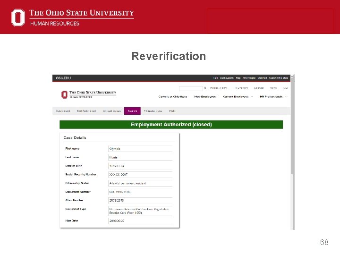Open the HR Professionals menu
Viewport: 340px width, 255px height.
coord(271,97)
